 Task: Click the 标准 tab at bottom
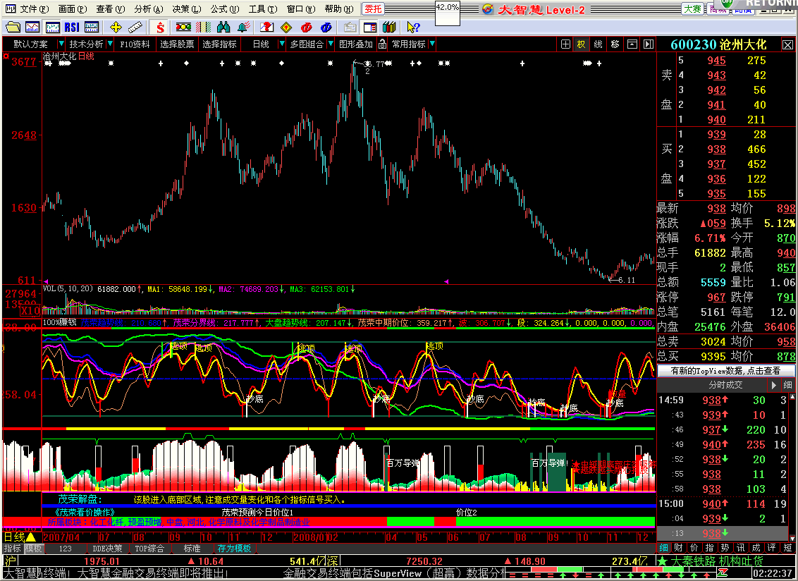click(x=192, y=549)
